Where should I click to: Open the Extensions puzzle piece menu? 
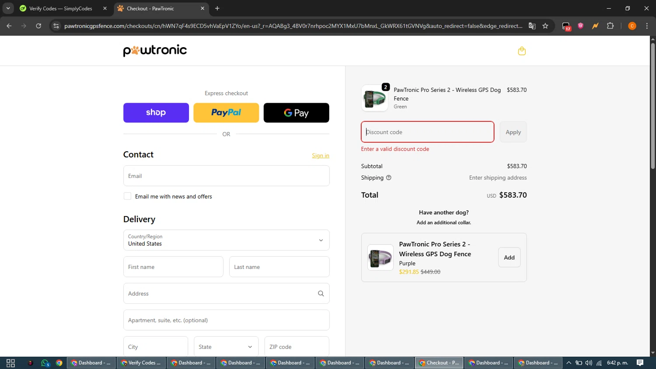point(611,26)
